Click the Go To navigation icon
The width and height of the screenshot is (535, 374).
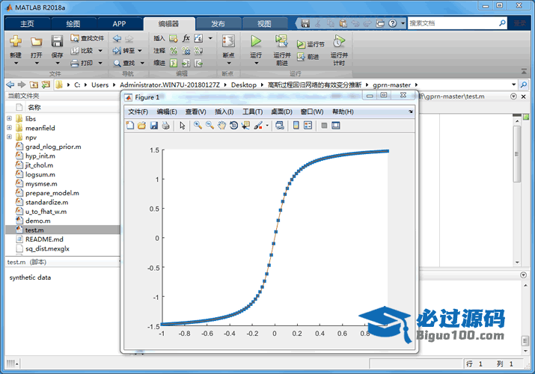[117, 51]
